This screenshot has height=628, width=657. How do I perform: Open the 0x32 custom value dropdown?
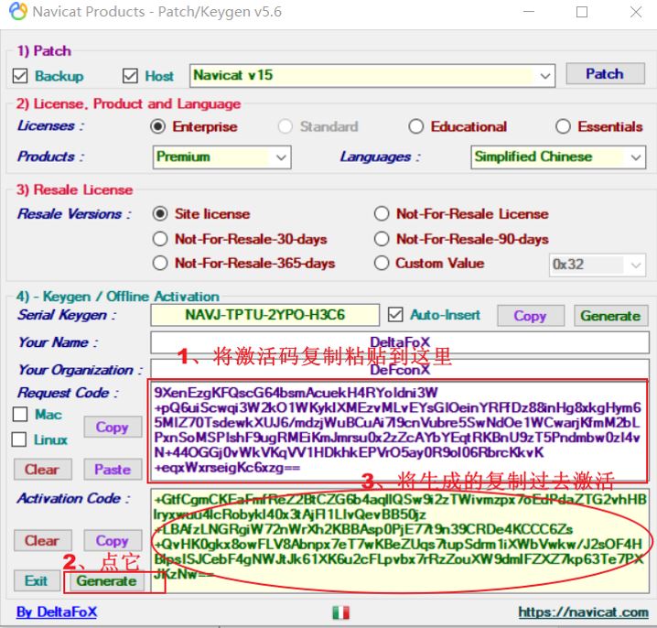pos(598,265)
